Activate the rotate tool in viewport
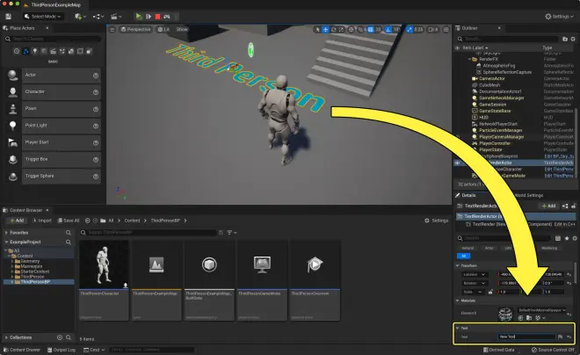This screenshot has height=355, width=580. [334, 30]
